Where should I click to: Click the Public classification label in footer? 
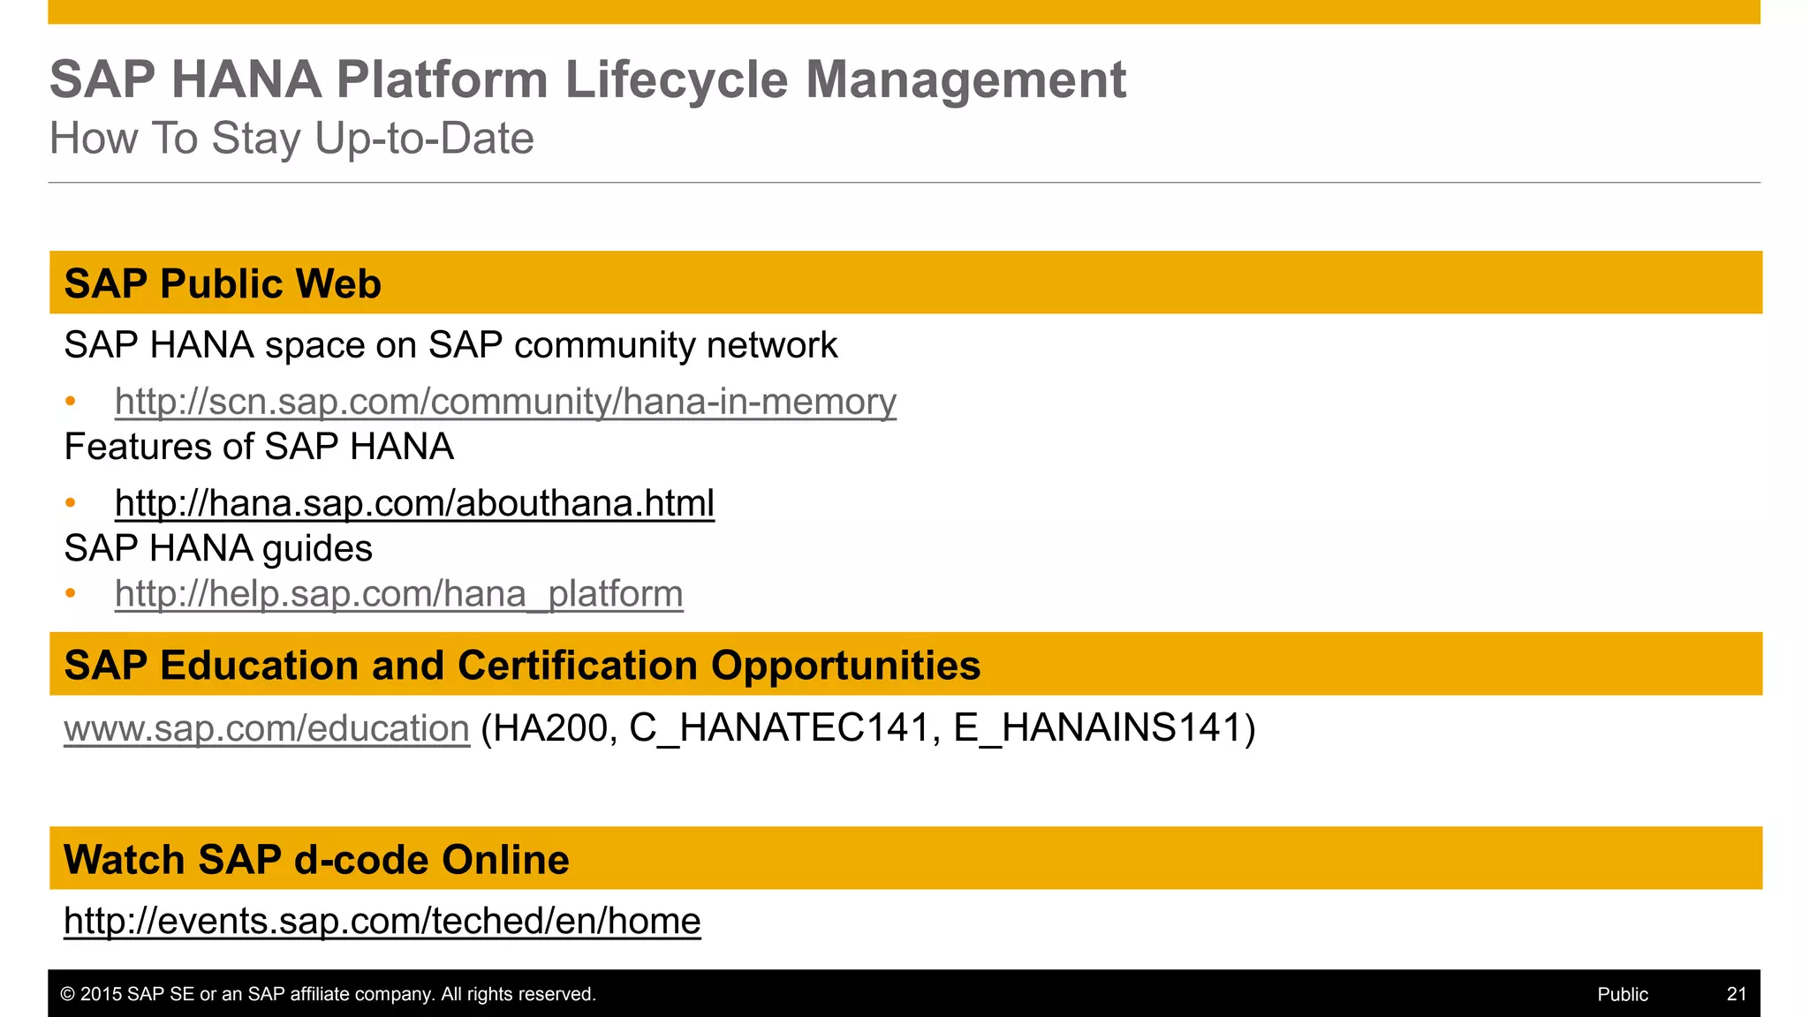pyautogui.click(x=1623, y=994)
